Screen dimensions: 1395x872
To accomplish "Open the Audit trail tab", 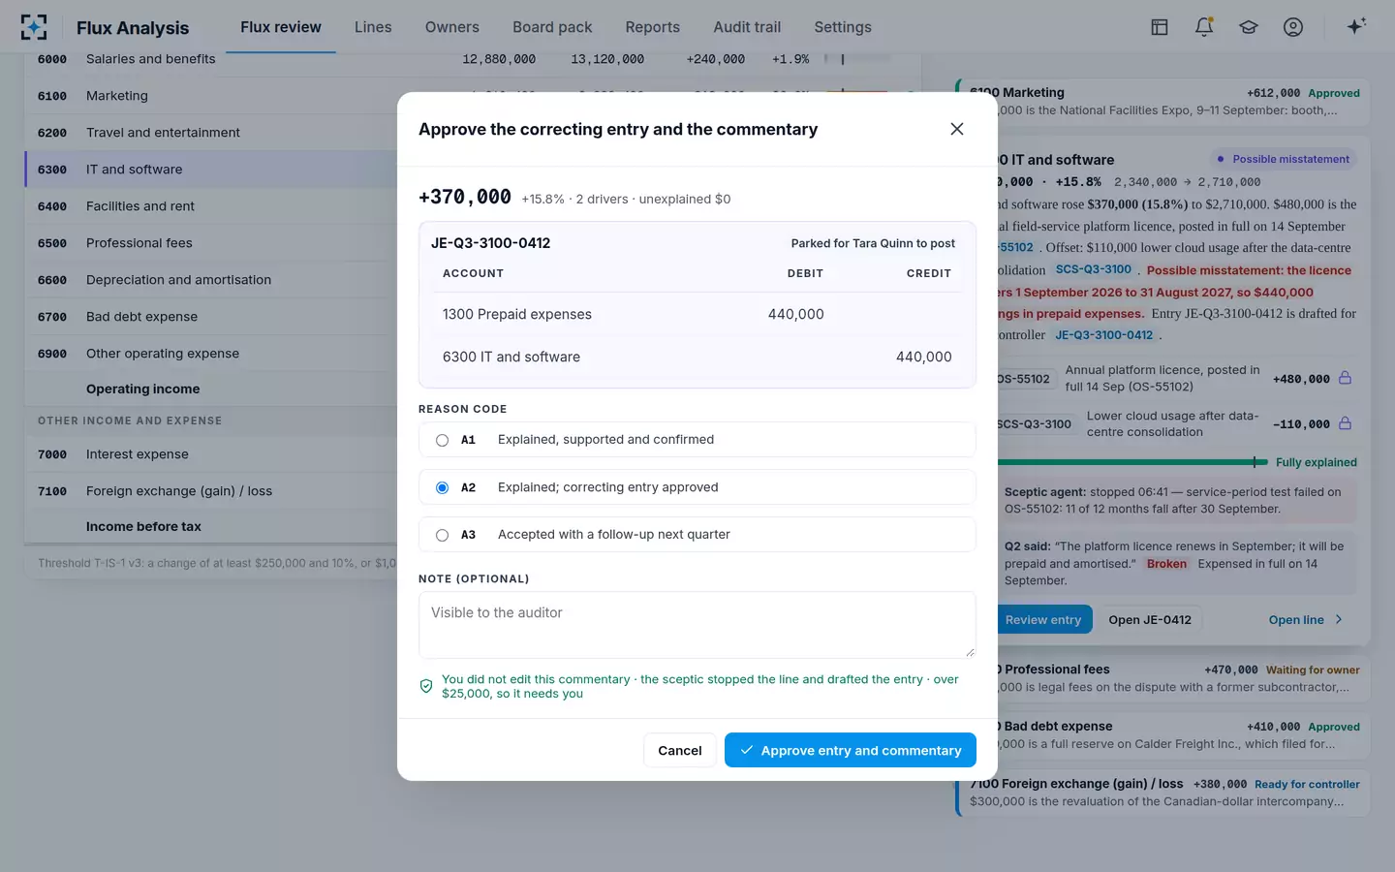I will pyautogui.click(x=747, y=27).
